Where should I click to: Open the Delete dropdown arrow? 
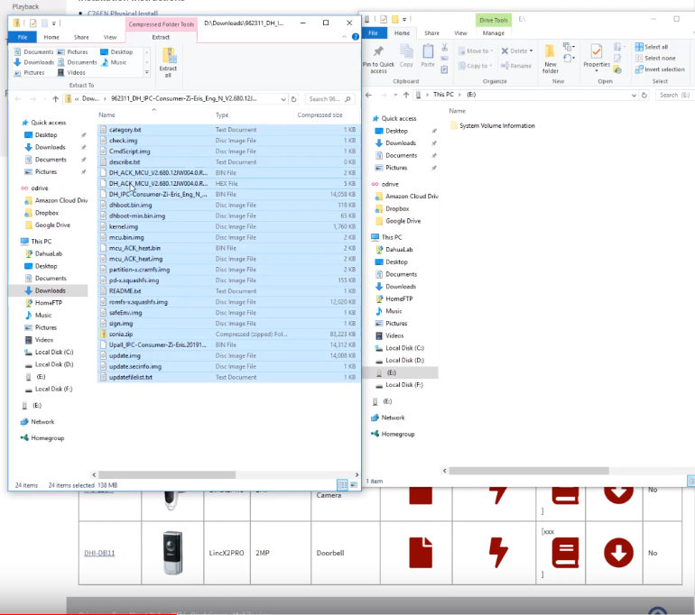(532, 51)
